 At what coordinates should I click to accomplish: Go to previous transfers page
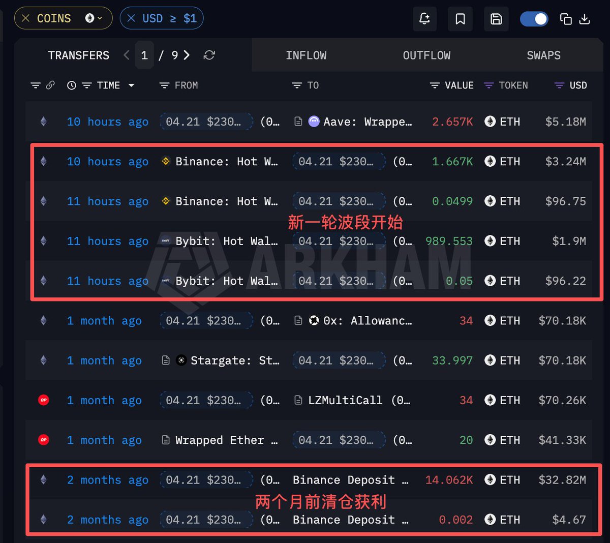click(x=127, y=55)
